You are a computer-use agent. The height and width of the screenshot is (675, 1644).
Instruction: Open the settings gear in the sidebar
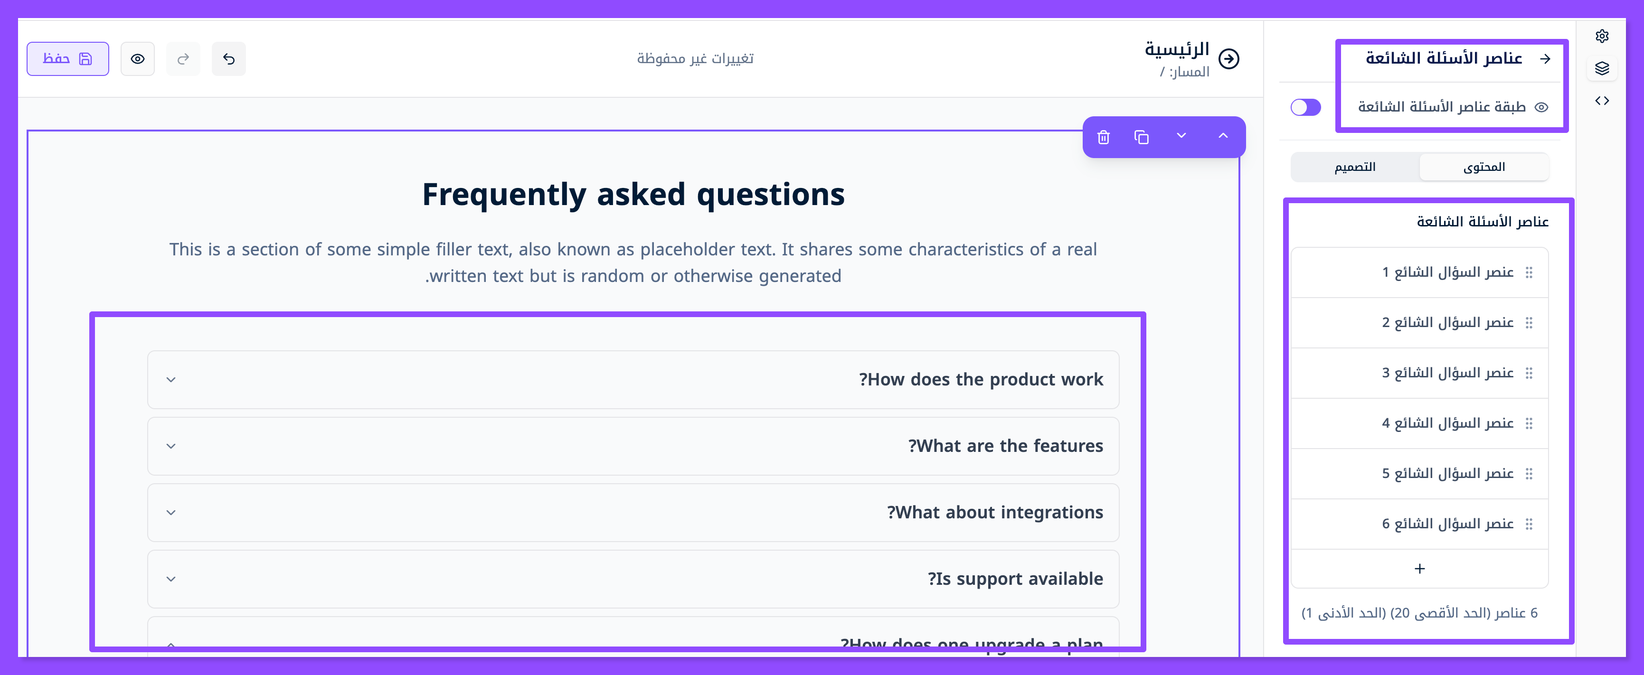pos(1602,37)
